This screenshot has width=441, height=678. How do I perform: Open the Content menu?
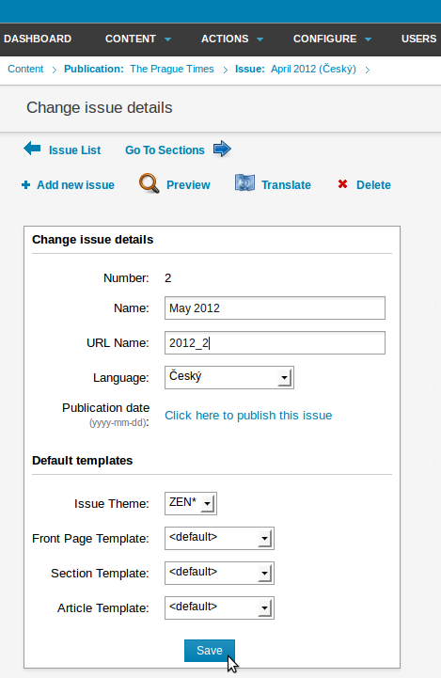[138, 39]
